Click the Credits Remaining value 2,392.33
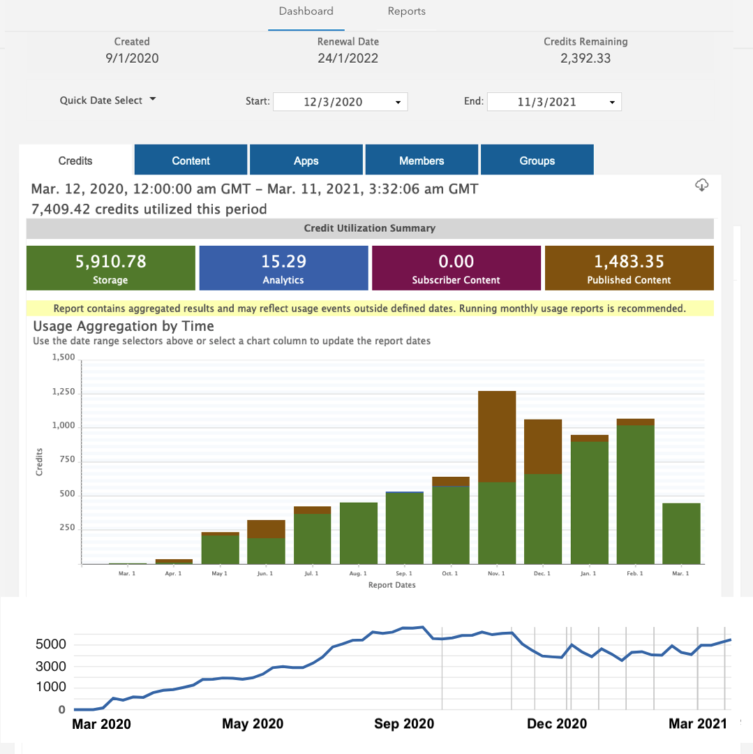This screenshot has width=753, height=754. [585, 59]
